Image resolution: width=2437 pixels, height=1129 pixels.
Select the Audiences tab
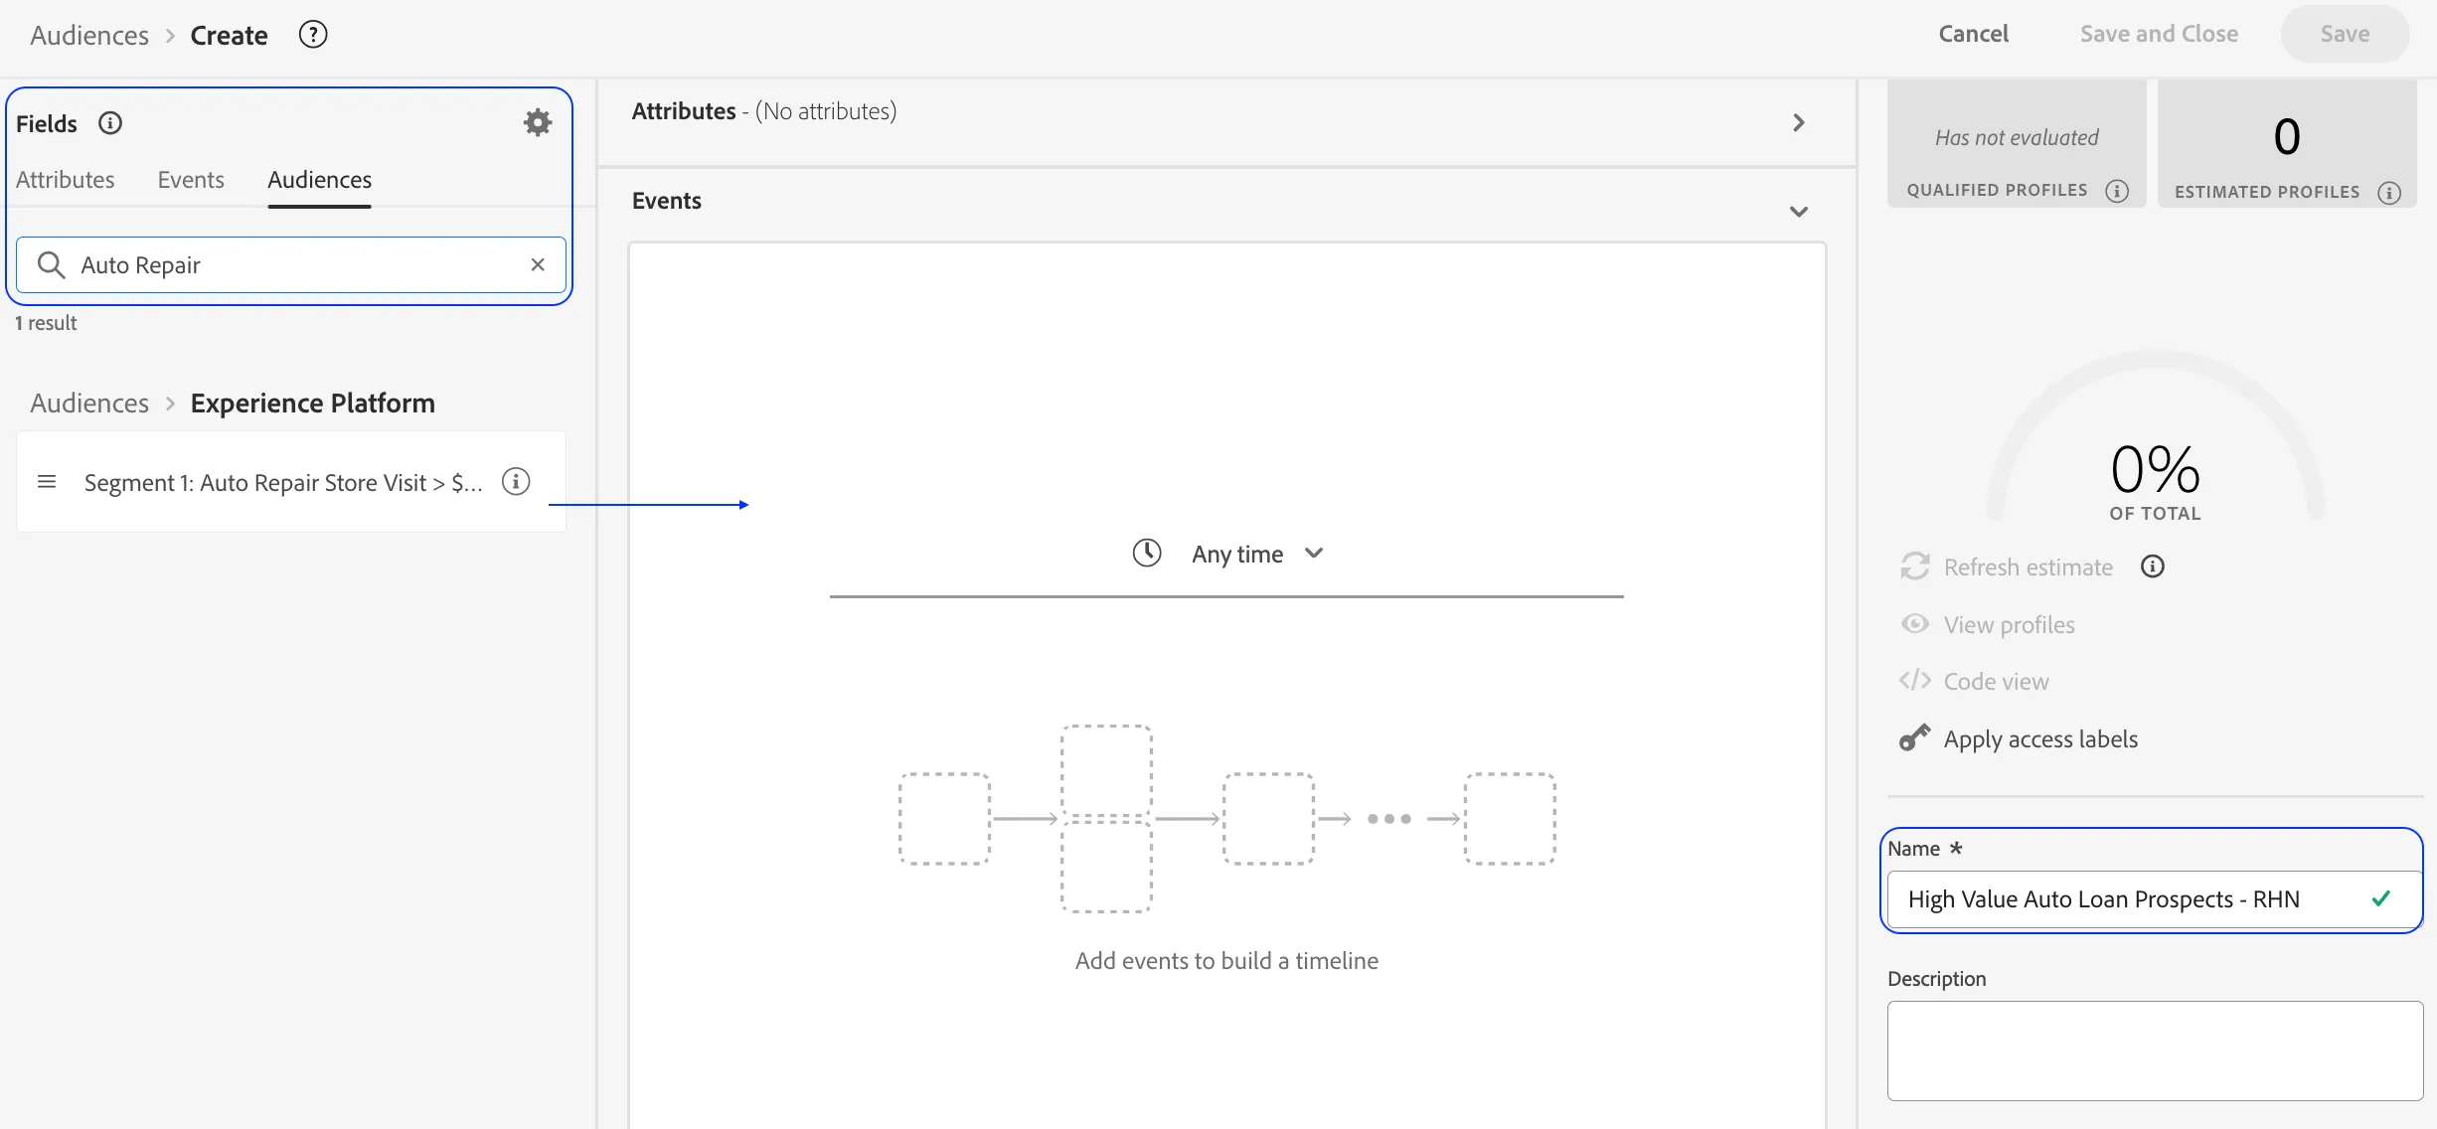(319, 180)
